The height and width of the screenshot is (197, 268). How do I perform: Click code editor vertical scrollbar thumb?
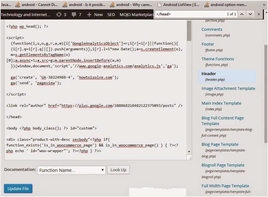(x=189, y=31)
